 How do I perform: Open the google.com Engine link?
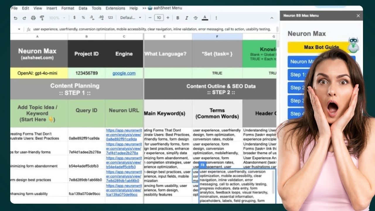click(x=124, y=73)
